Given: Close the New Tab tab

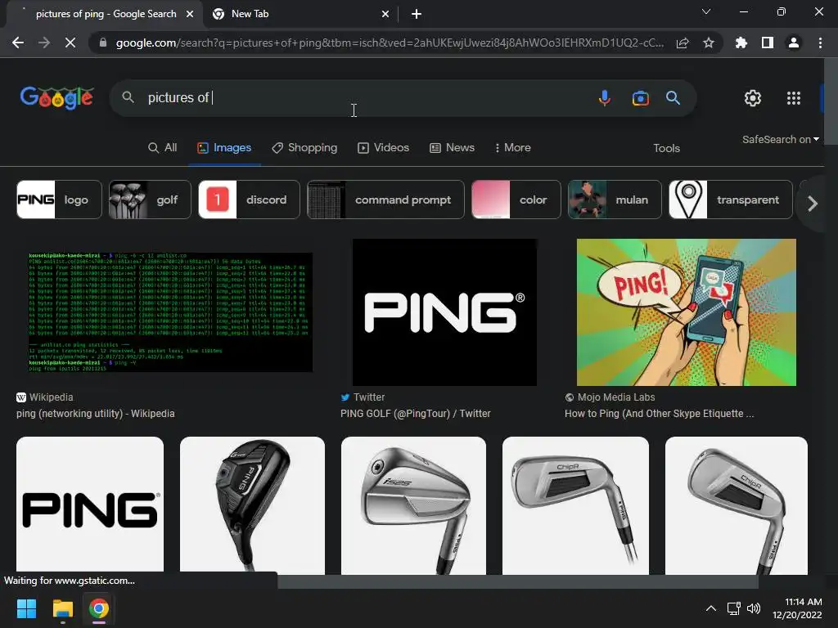Looking at the screenshot, I should point(385,14).
